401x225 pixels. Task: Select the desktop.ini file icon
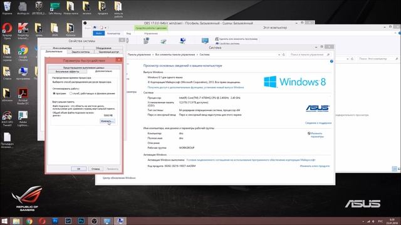[23, 8]
